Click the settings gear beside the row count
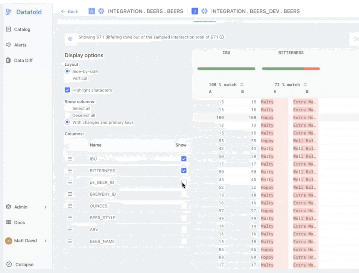359x273 pixels. coord(70,39)
